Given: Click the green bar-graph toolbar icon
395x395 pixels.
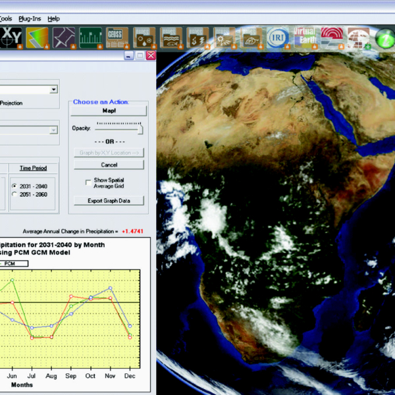Looking at the screenshot, I should click(x=91, y=37).
